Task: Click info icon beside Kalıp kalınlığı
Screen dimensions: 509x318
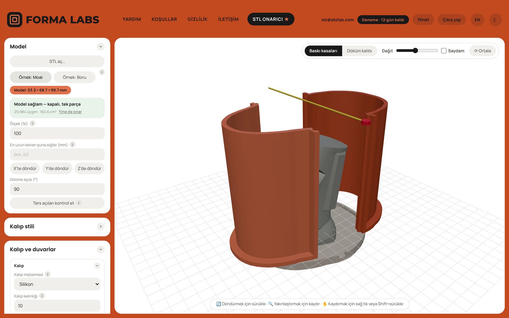Action: [x=42, y=296]
